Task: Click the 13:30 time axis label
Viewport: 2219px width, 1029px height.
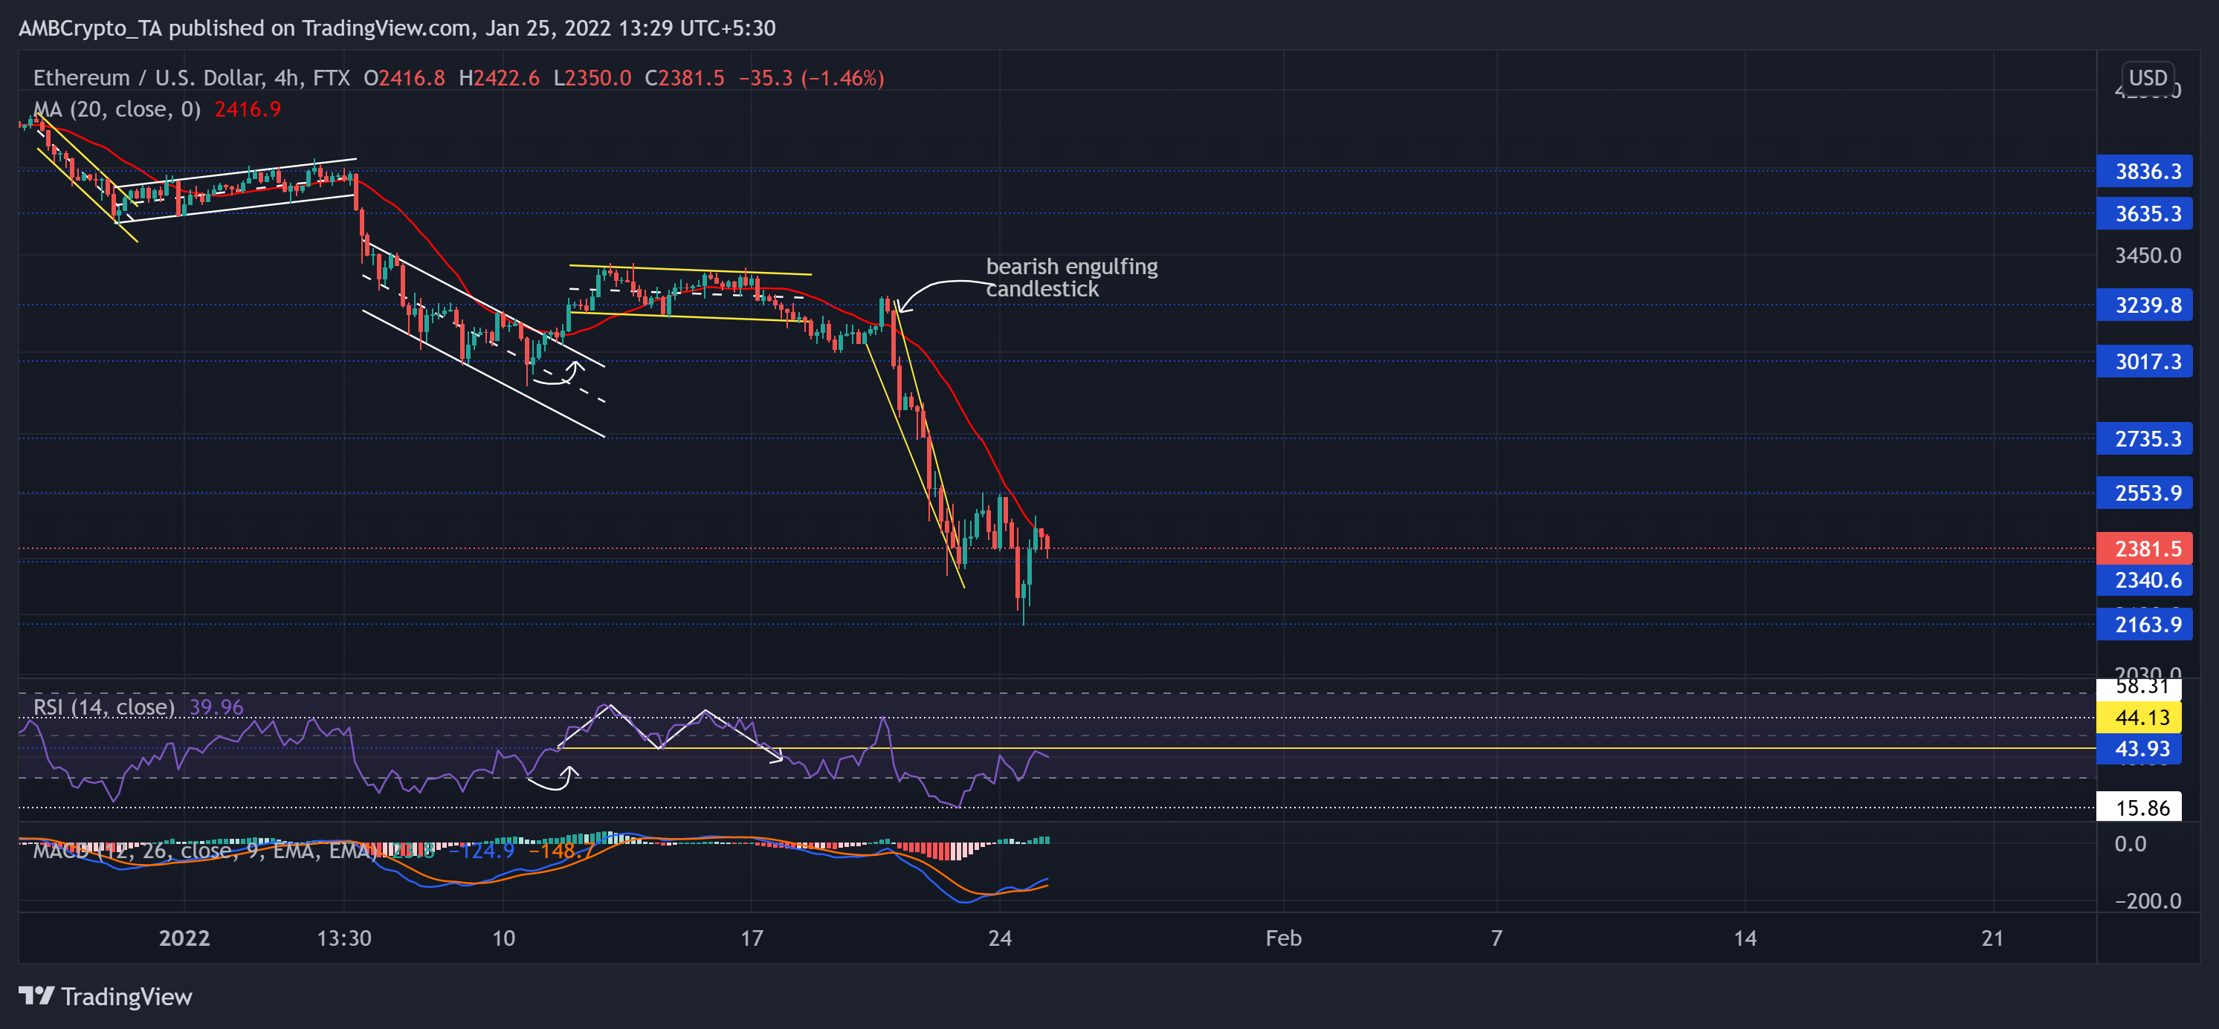Action: pyautogui.click(x=343, y=938)
